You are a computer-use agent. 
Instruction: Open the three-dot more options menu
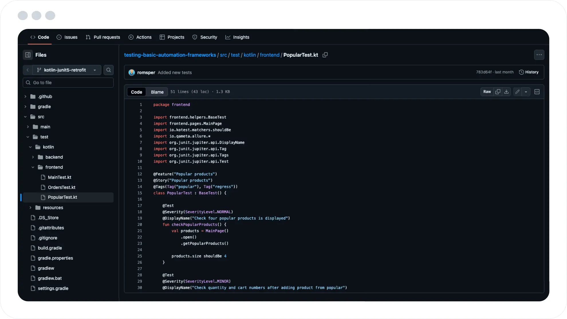(x=539, y=55)
